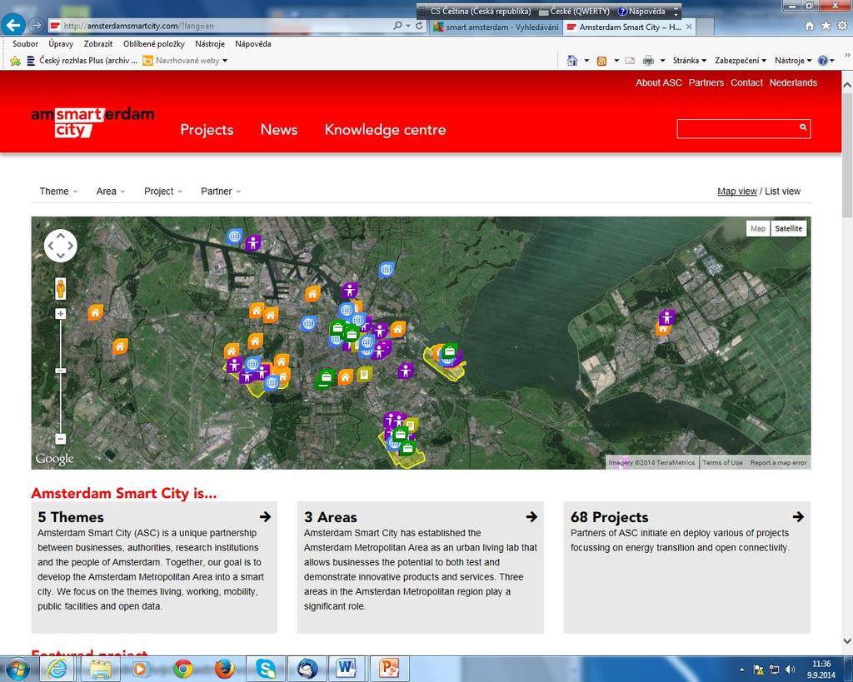
Task: Open the News navigation item
Action: (279, 129)
